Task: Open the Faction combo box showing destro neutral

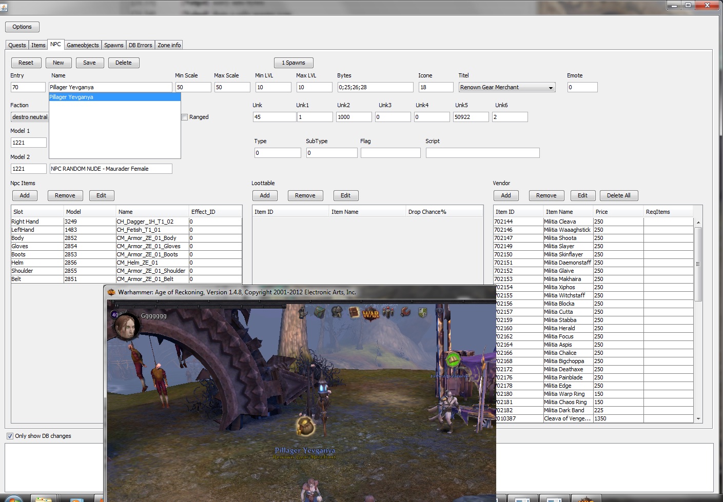Action: click(30, 117)
